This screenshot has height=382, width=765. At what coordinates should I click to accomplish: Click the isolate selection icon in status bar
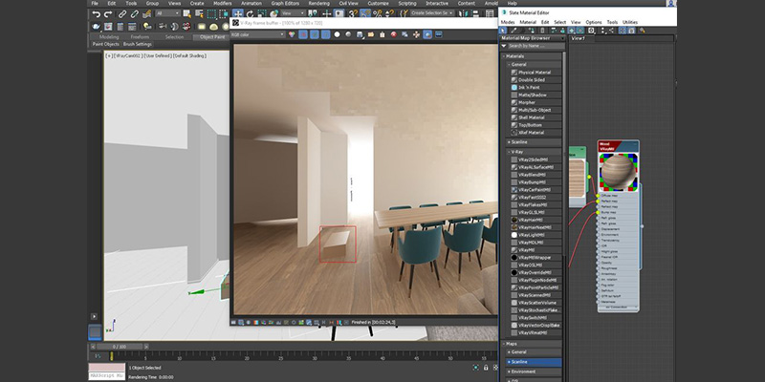pos(475,368)
